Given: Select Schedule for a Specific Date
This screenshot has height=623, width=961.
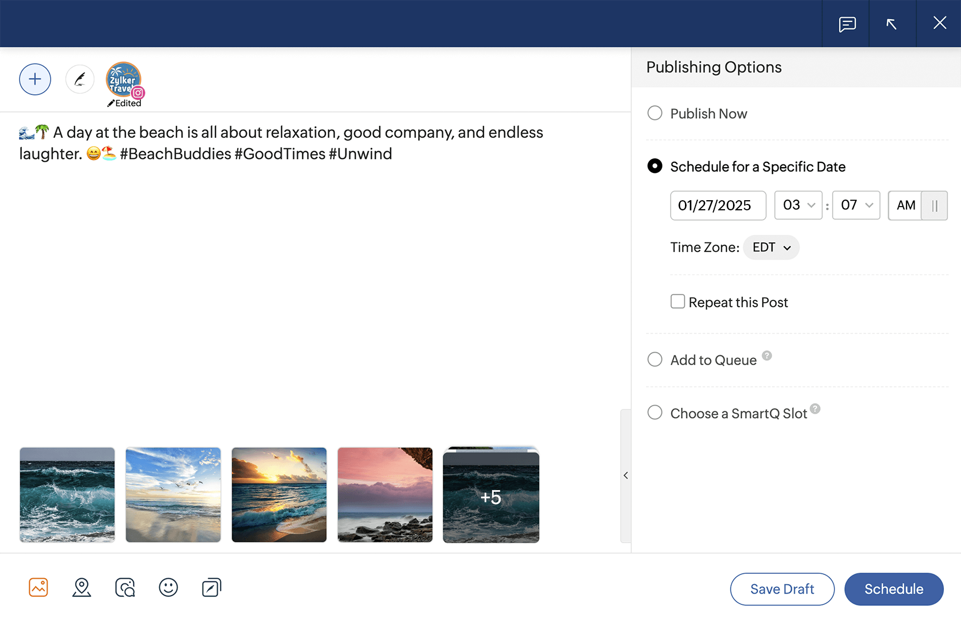Looking at the screenshot, I should [655, 166].
